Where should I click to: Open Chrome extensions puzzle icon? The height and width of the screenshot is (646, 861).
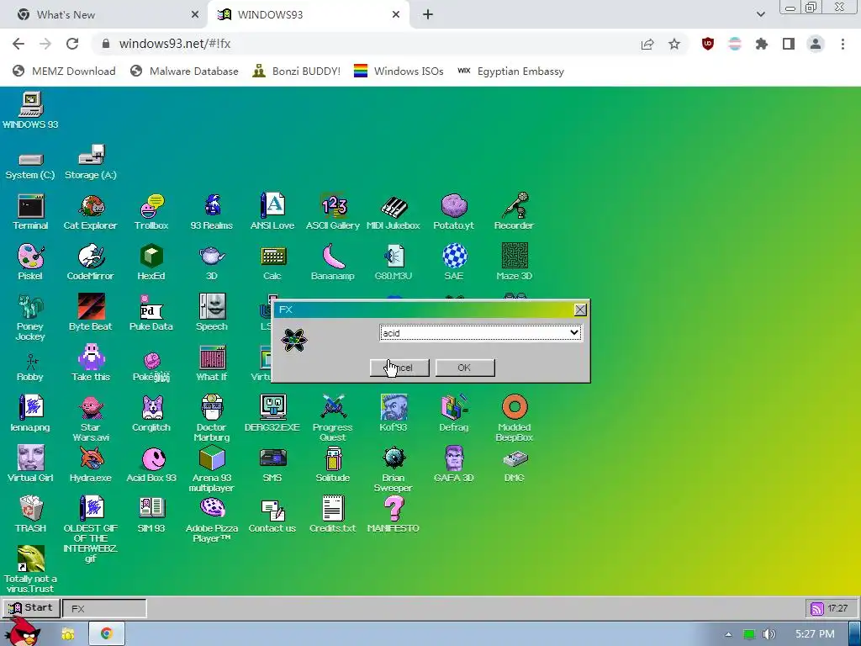762,44
